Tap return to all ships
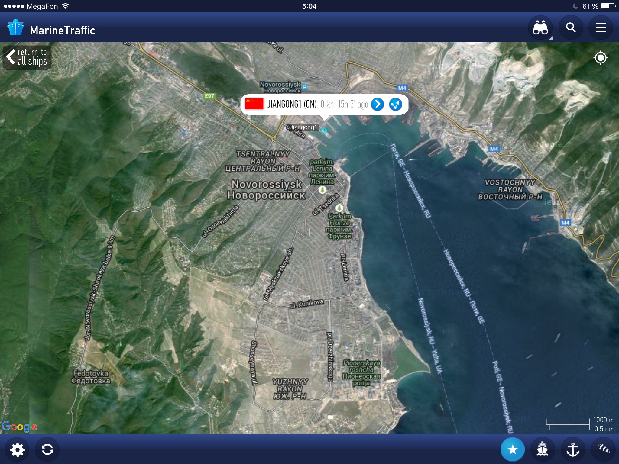This screenshot has height=464, width=619. (x=27, y=57)
